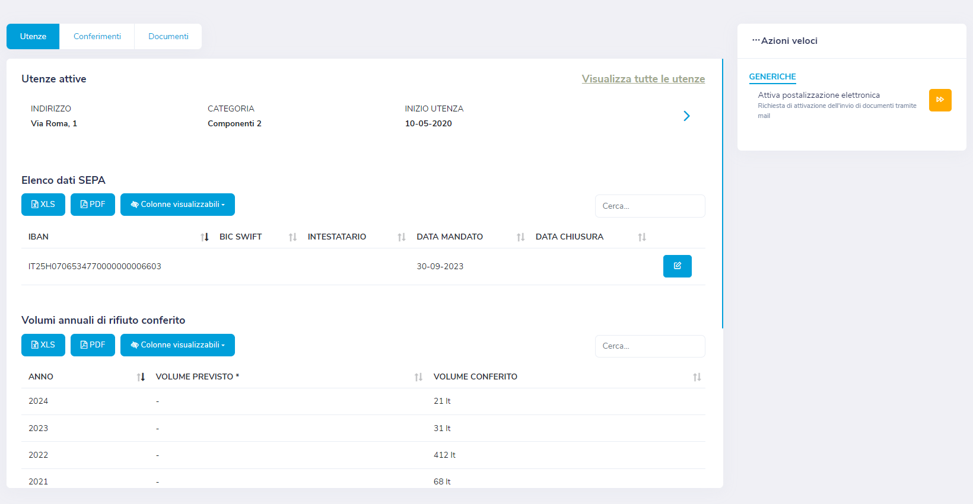Sort SEPA table by IBAN column
This screenshot has height=504, width=973.
click(205, 237)
